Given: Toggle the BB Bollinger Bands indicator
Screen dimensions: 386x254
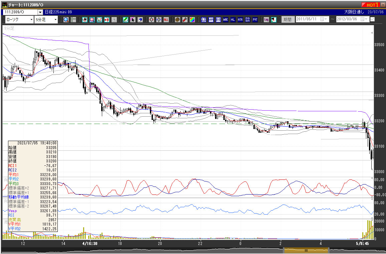Looking at the screenshot, I should tap(218, 20).
